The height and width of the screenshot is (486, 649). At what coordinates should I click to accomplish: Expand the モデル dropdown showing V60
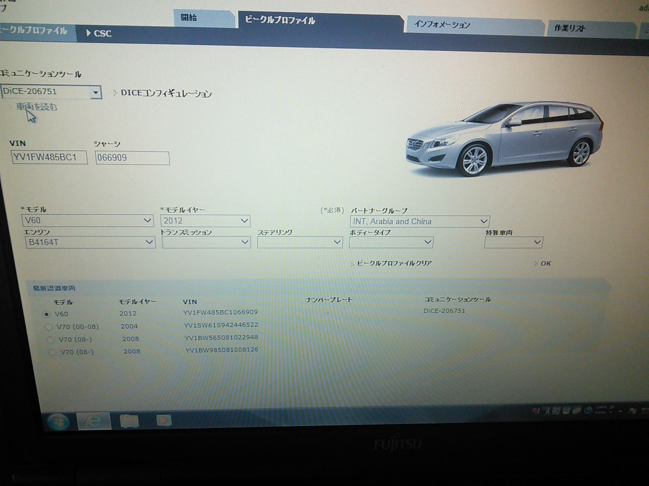coord(87,221)
